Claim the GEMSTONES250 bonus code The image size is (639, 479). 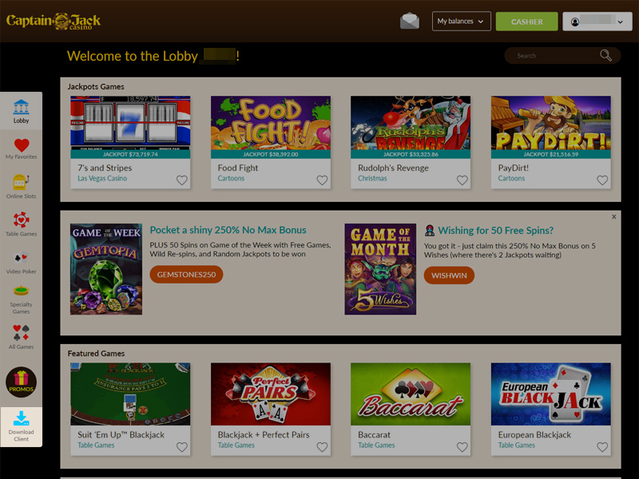point(186,275)
